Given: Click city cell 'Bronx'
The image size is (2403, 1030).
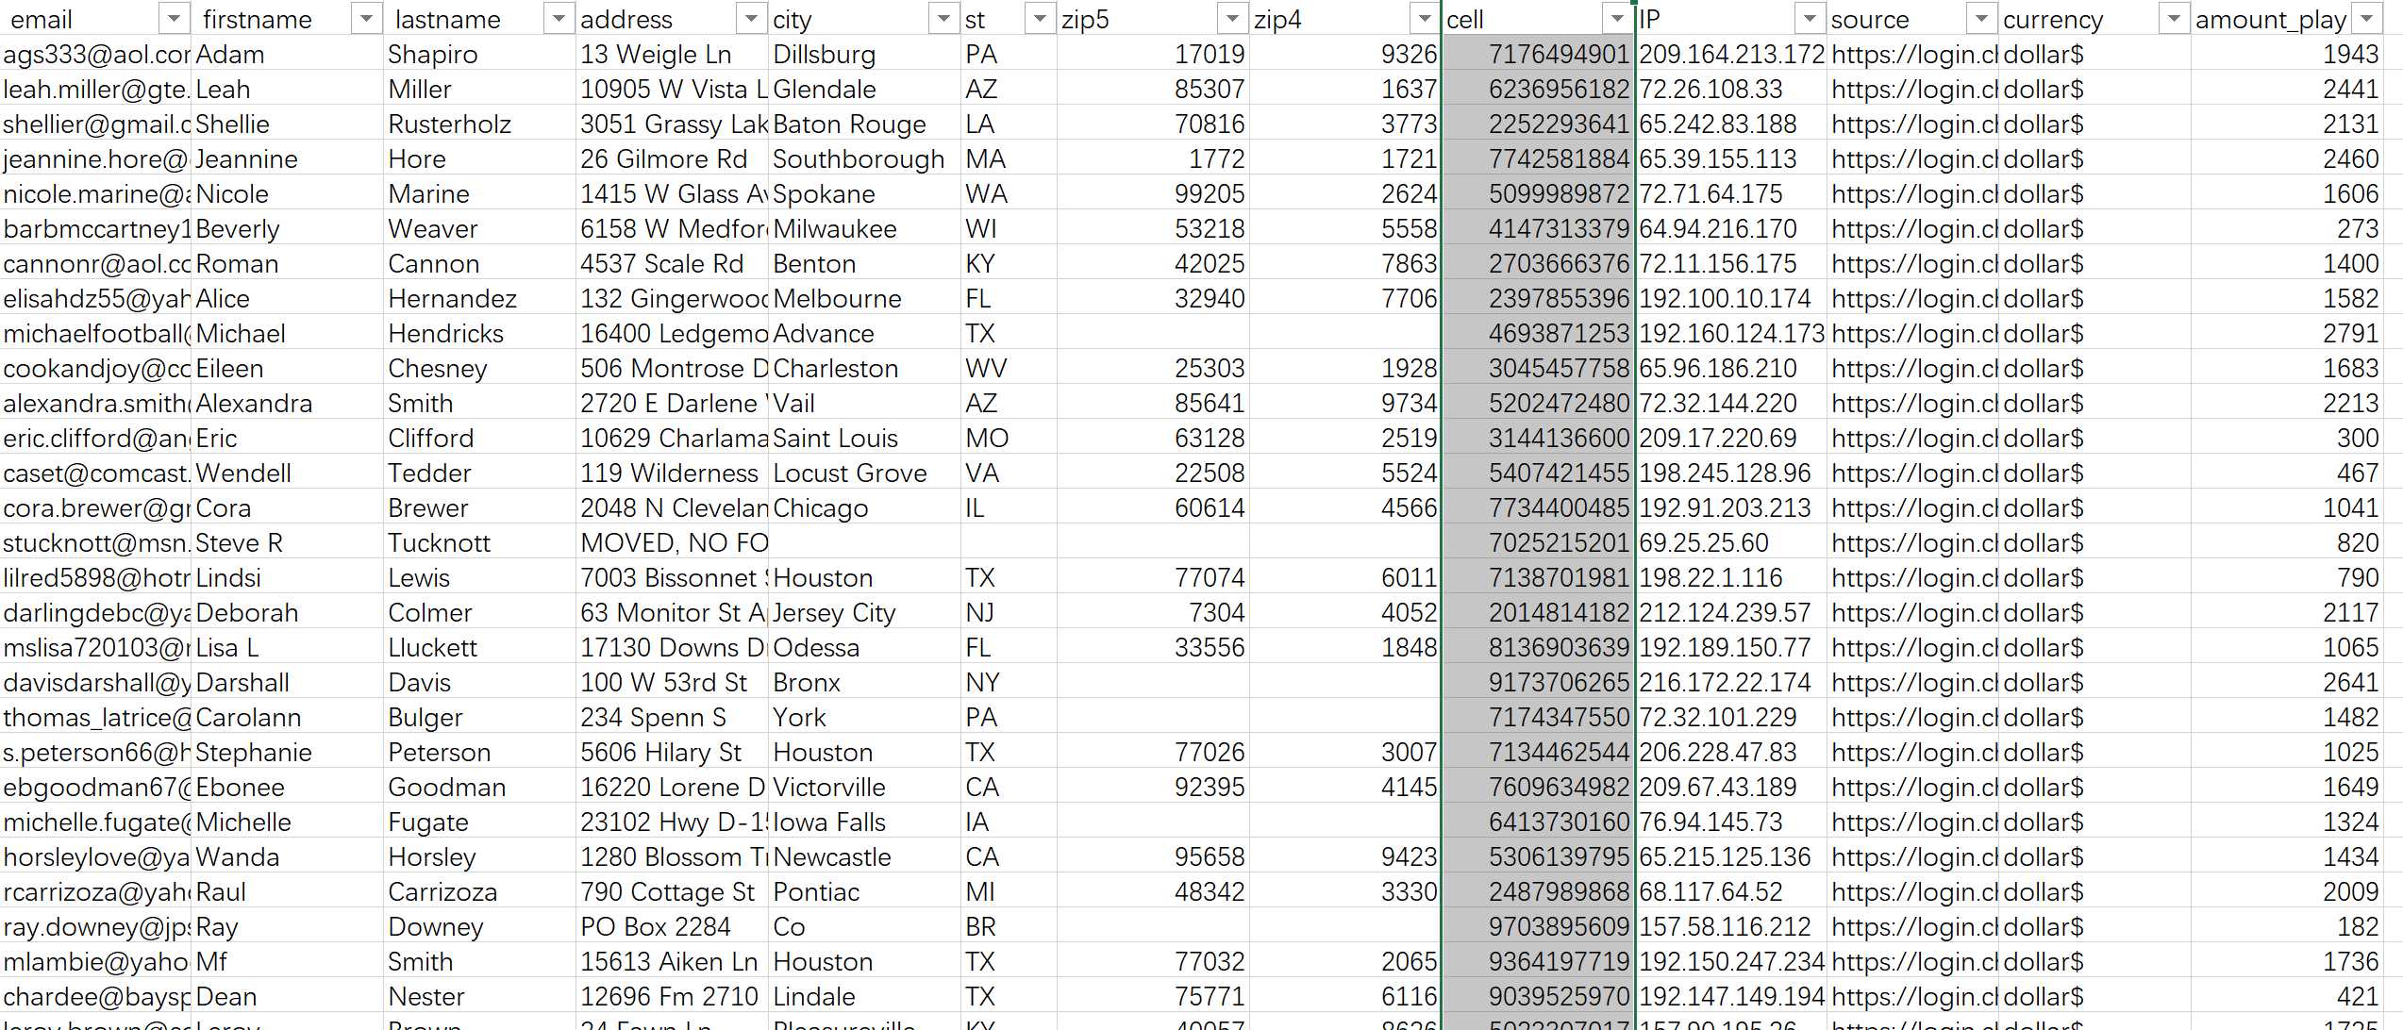Looking at the screenshot, I should [x=865, y=683].
